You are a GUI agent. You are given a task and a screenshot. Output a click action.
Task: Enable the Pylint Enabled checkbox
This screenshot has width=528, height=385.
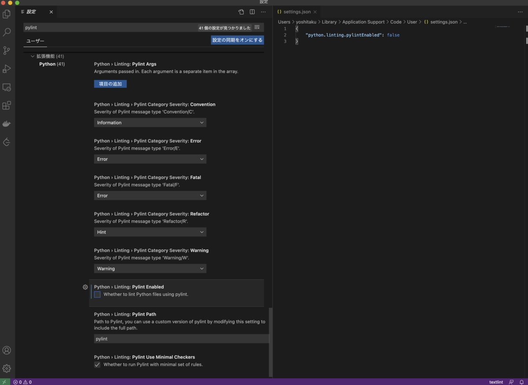(x=97, y=294)
